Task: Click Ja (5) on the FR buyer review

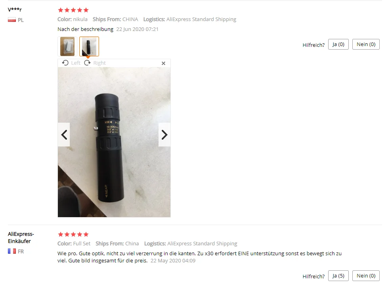Action: (x=338, y=276)
